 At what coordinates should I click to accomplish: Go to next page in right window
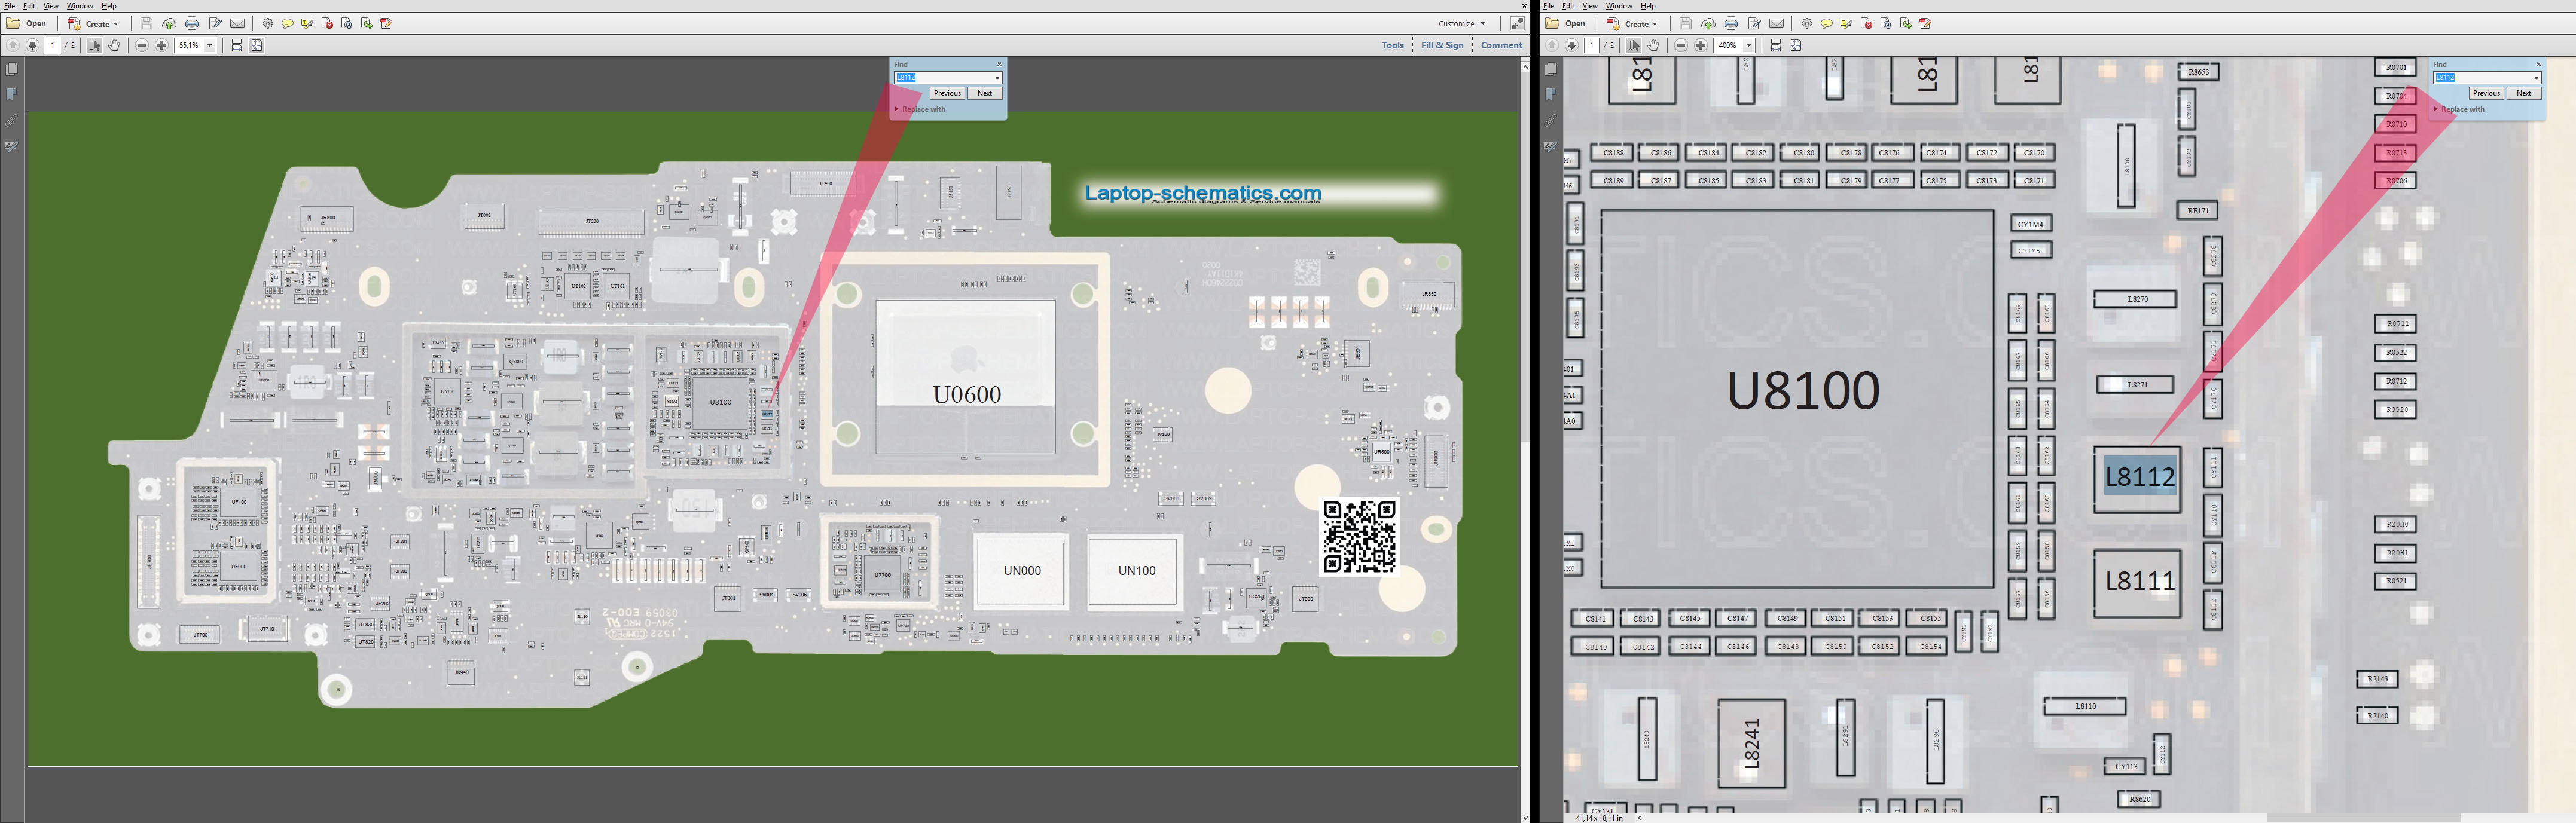[x=1572, y=45]
